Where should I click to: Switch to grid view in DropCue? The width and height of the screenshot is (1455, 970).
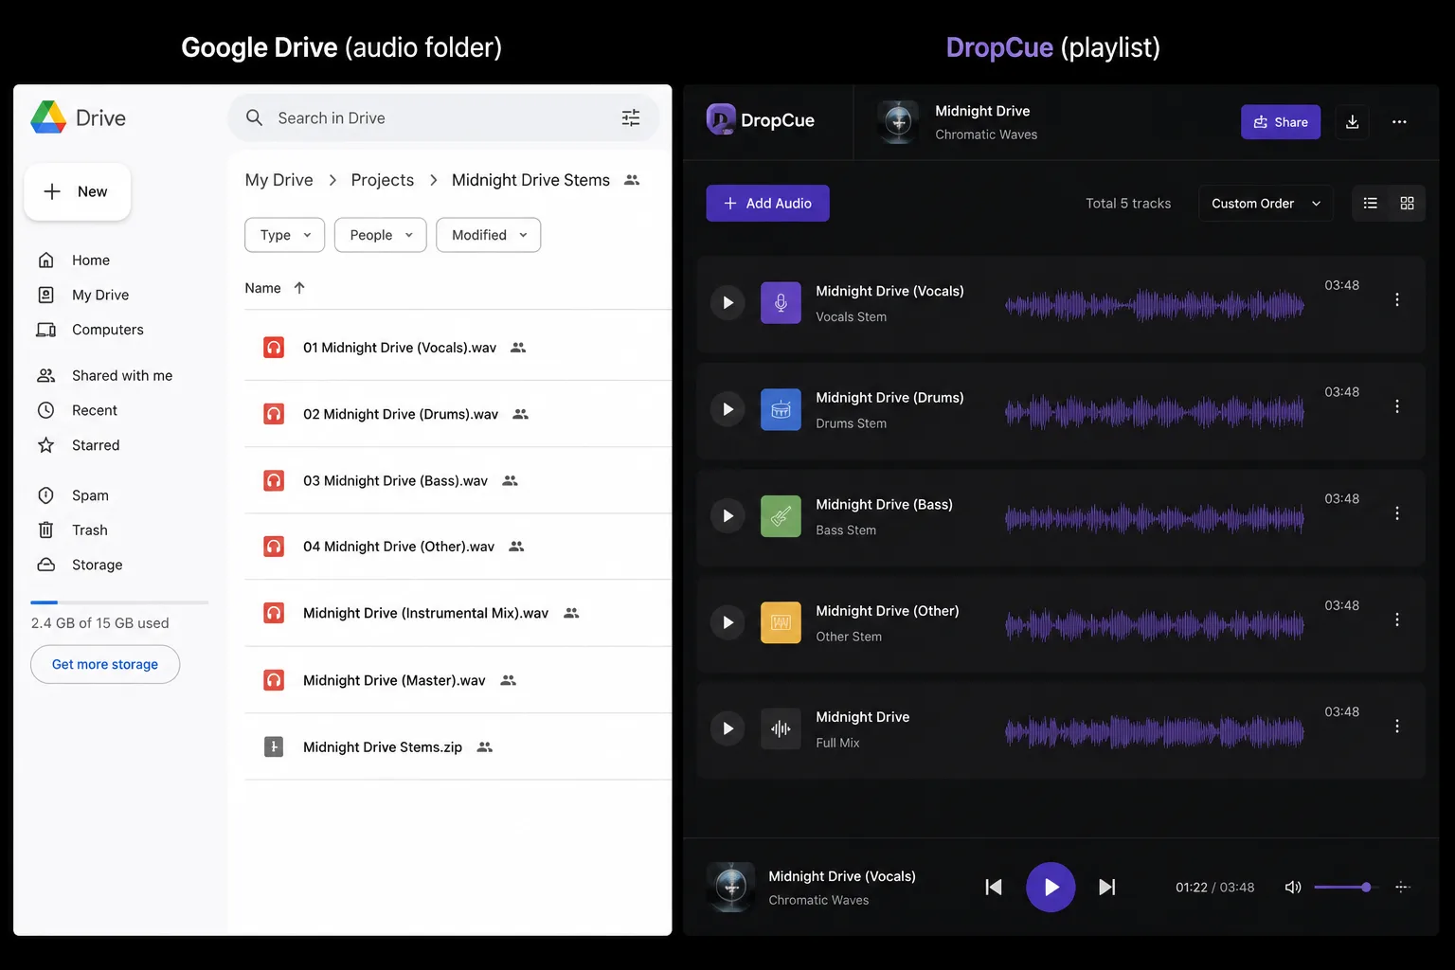tap(1407, 203)
